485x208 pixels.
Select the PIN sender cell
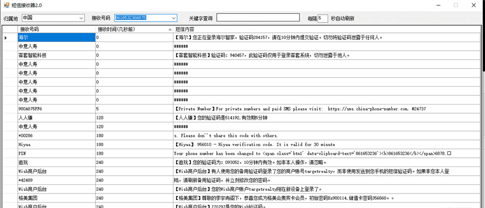tap(56, 154)
